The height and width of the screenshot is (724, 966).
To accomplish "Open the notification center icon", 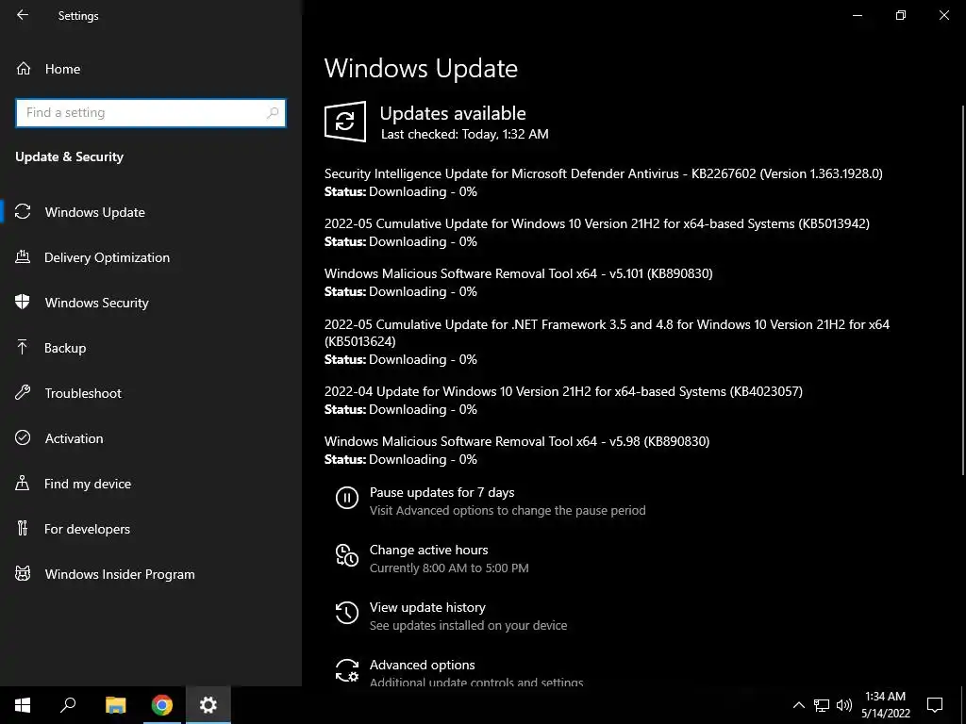I will pos(935,705).
